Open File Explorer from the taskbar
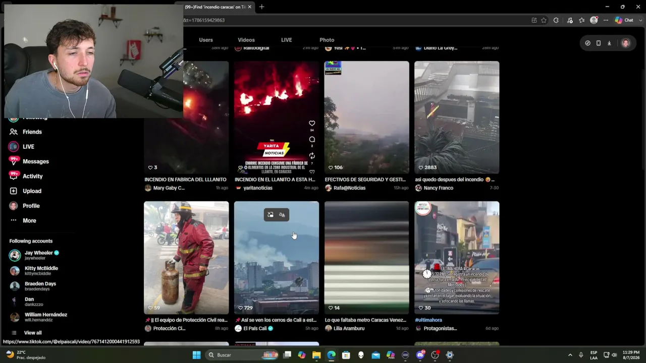 [x=316, y=355]
